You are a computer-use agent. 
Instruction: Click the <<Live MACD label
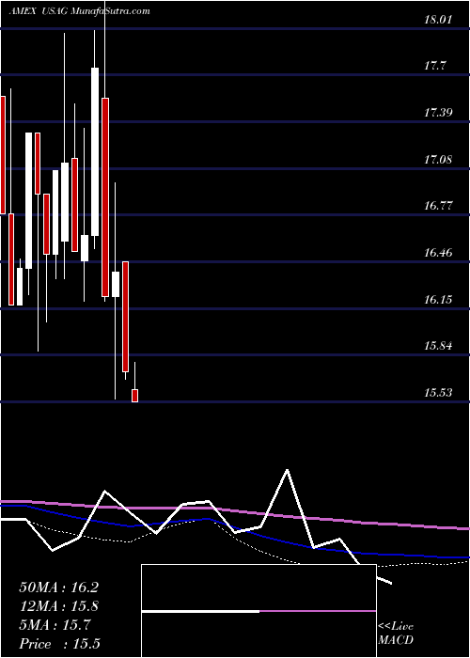coord(396,634)
